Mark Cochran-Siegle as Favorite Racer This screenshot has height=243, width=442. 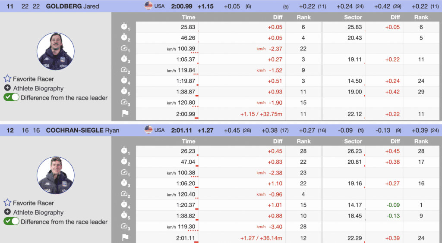(7, 203)
